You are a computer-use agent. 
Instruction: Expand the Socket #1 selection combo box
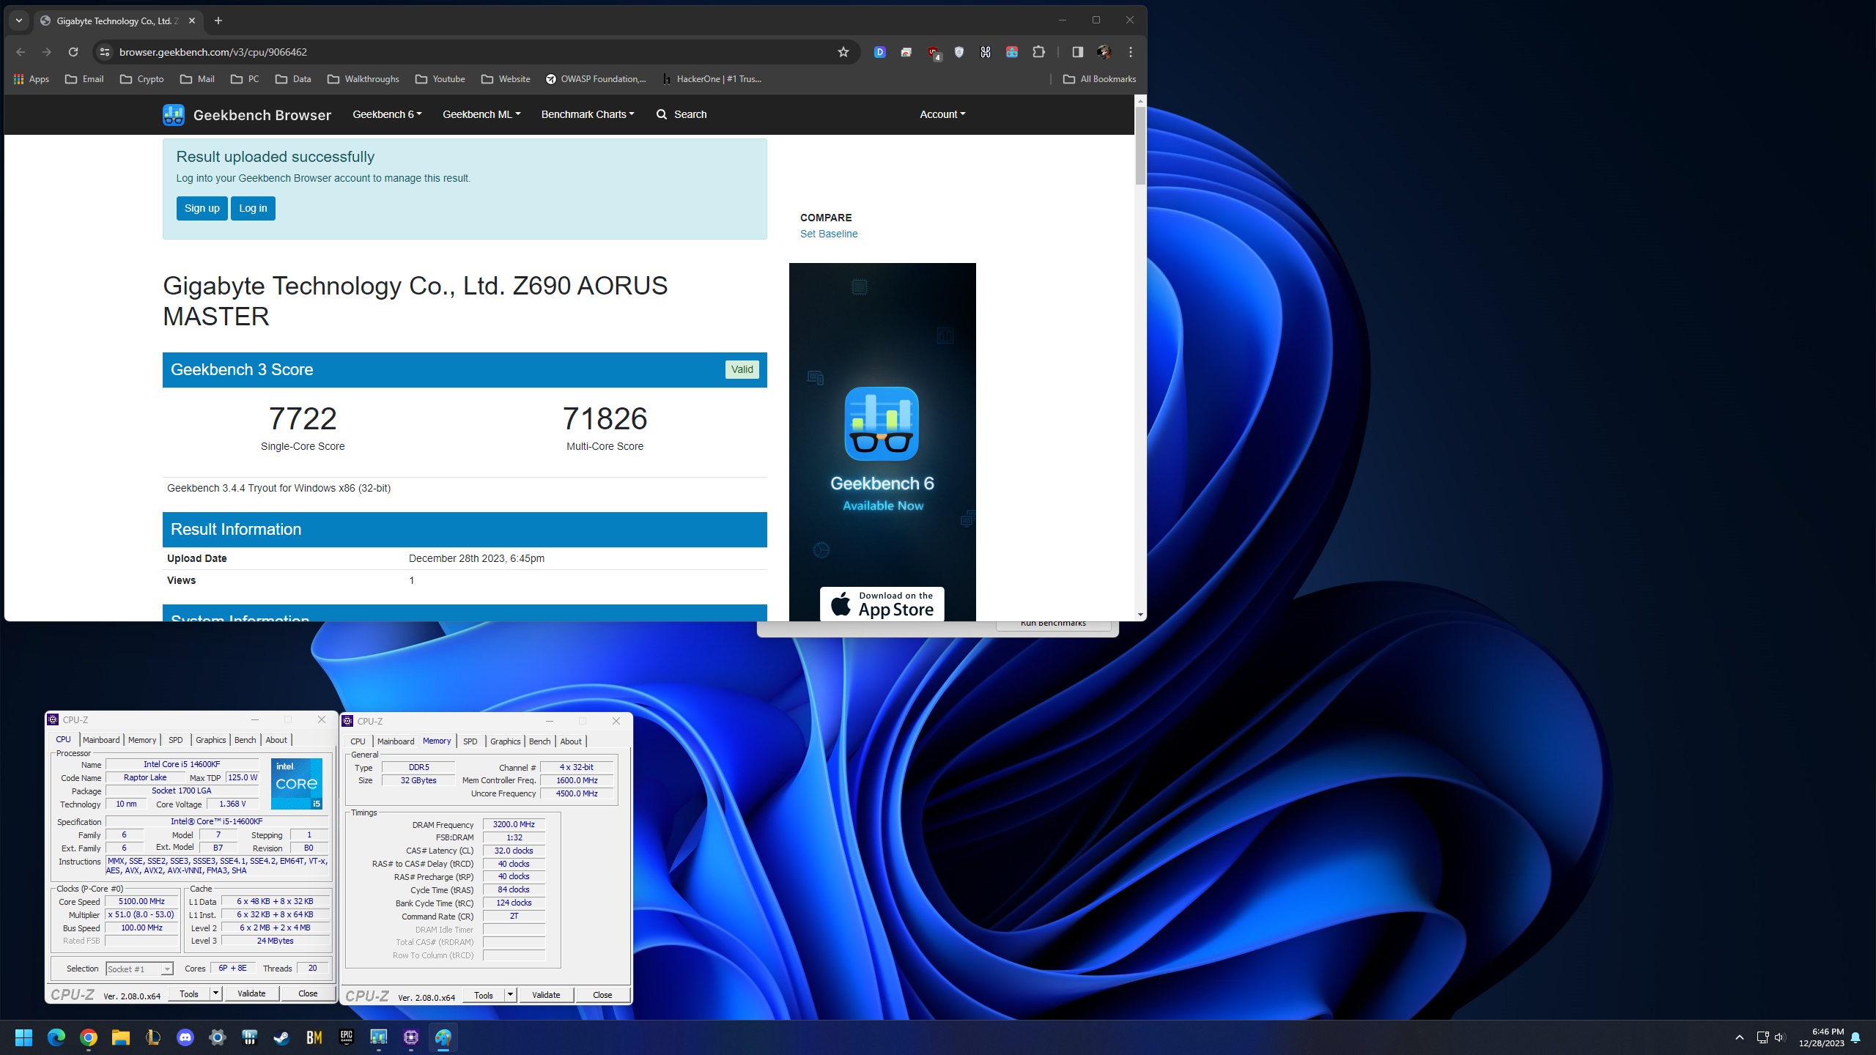pos(139,969)
